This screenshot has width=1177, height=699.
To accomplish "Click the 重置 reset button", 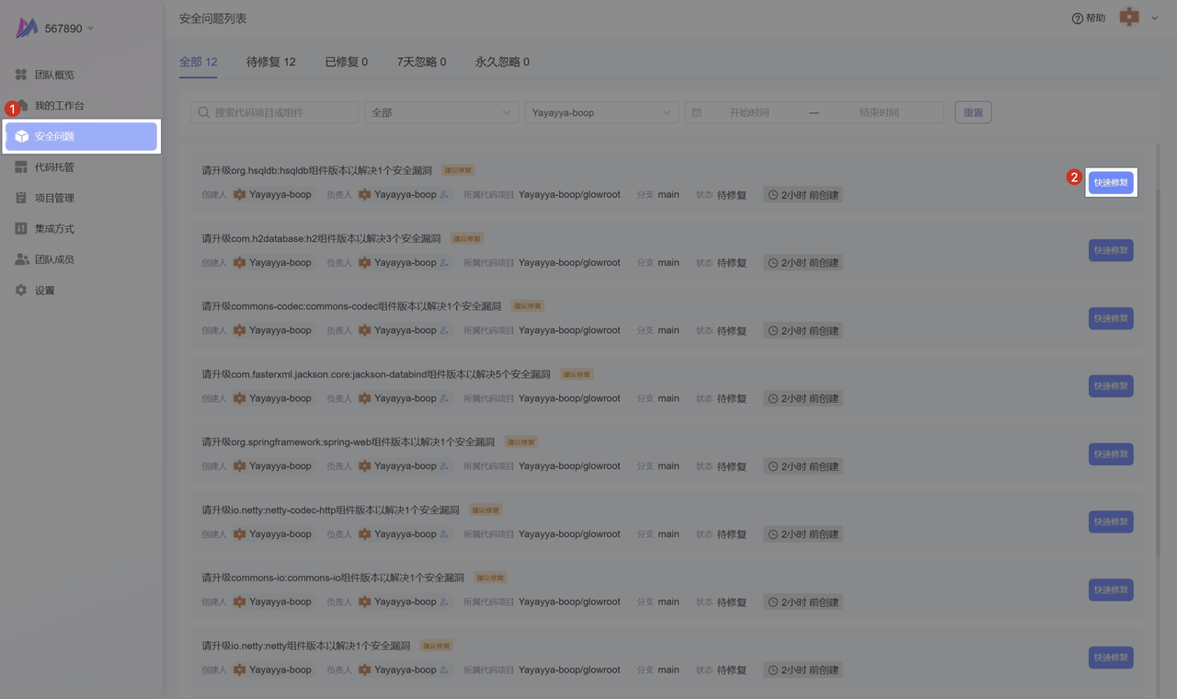I will [x=973, y=112].
